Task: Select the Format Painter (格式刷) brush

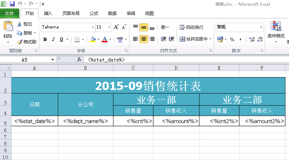Action: [x=20, y=42]
